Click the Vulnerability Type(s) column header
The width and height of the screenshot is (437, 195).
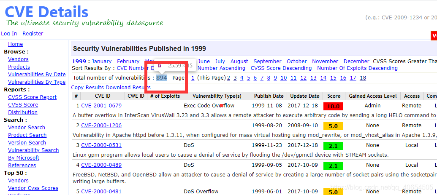[x=217, y=96]
